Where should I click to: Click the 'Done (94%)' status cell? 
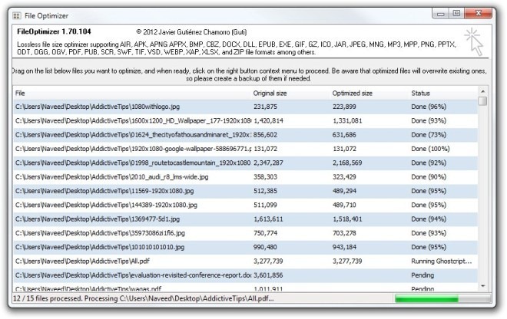tap(429, 219)
